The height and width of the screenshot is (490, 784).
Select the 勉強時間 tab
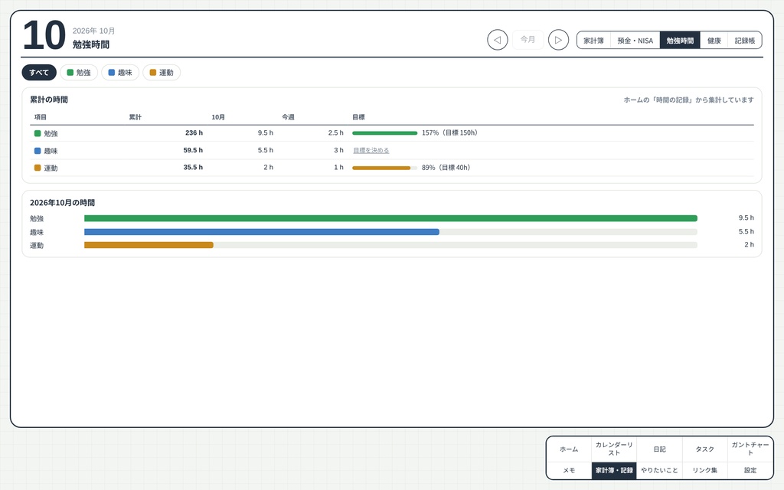(x=680, y=41)
